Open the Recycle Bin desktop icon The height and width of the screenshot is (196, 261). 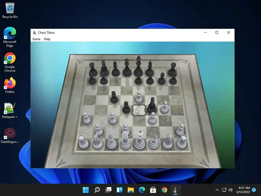pyautogui.click(x=10, y=11)
